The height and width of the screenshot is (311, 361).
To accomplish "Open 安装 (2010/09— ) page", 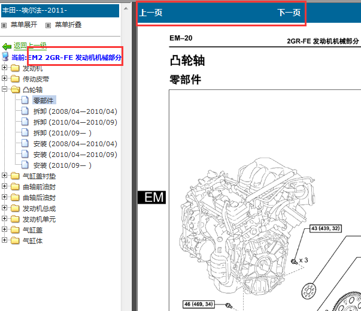I will (x=62, y=165).
